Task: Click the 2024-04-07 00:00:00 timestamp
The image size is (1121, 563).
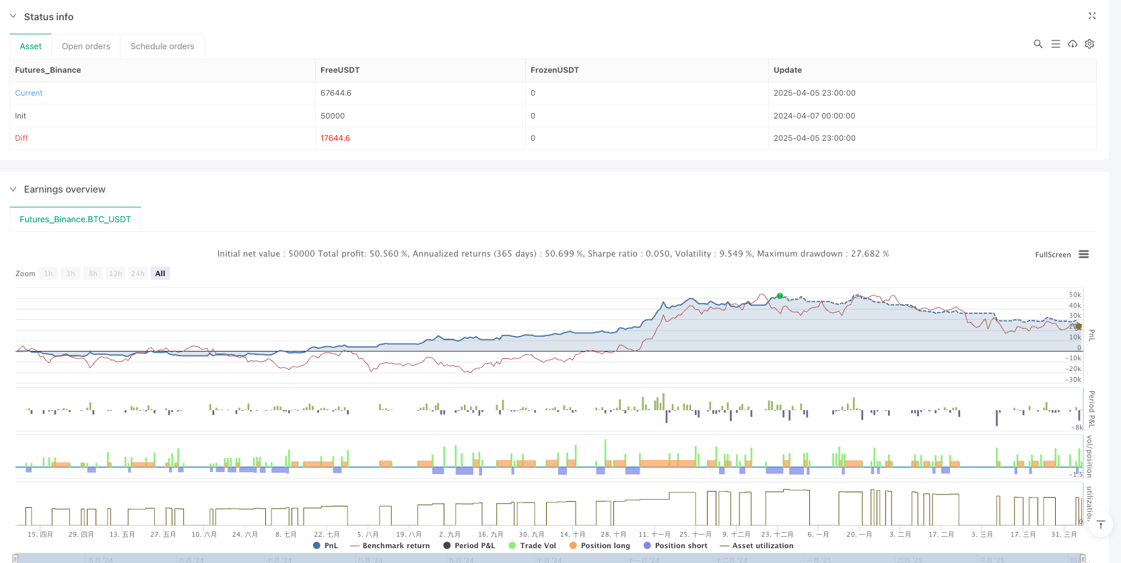Action: pos(815,116)
